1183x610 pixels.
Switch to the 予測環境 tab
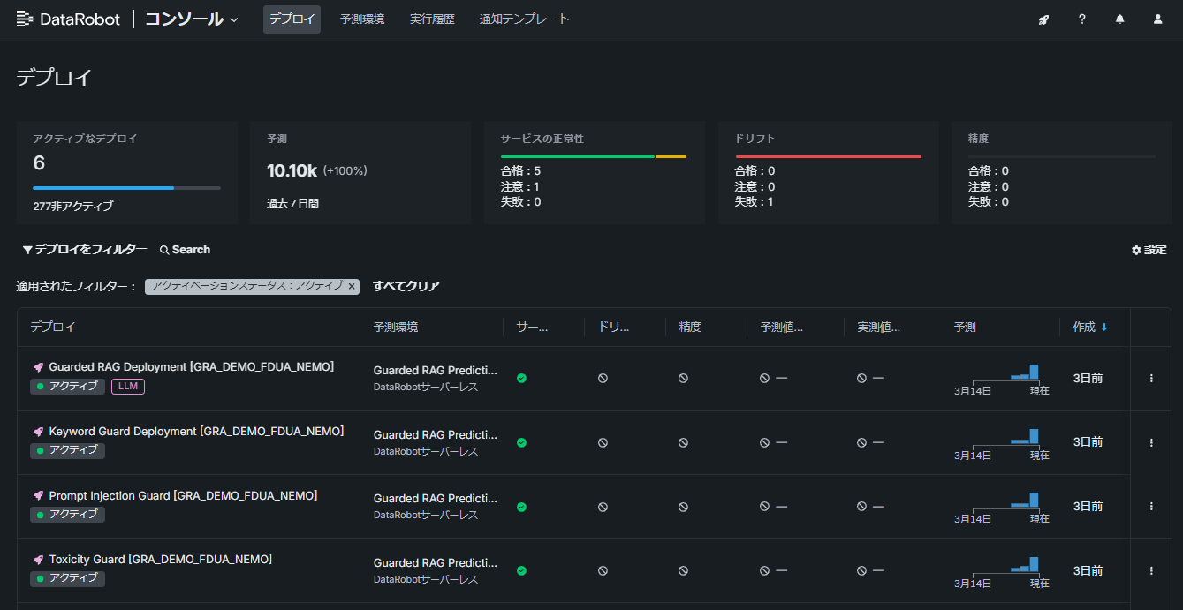[362, 19]
